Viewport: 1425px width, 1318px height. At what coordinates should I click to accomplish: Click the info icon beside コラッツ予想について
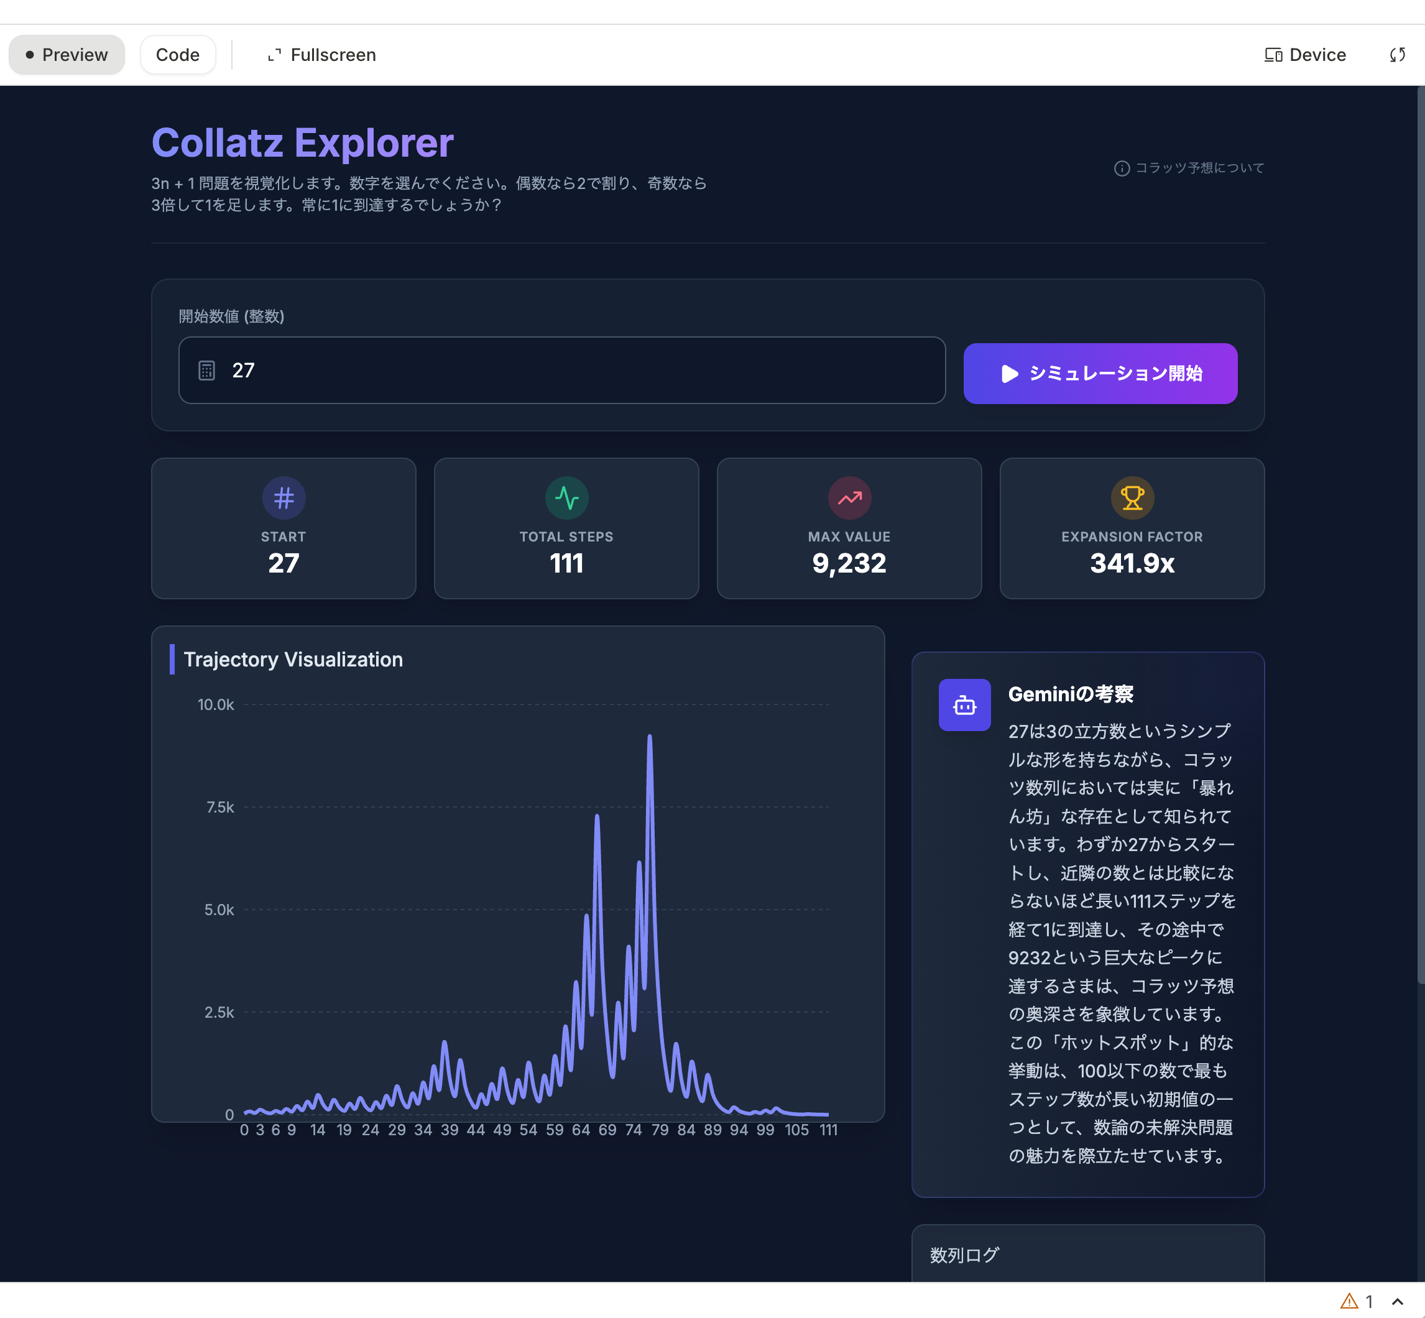coord(1121,168)
